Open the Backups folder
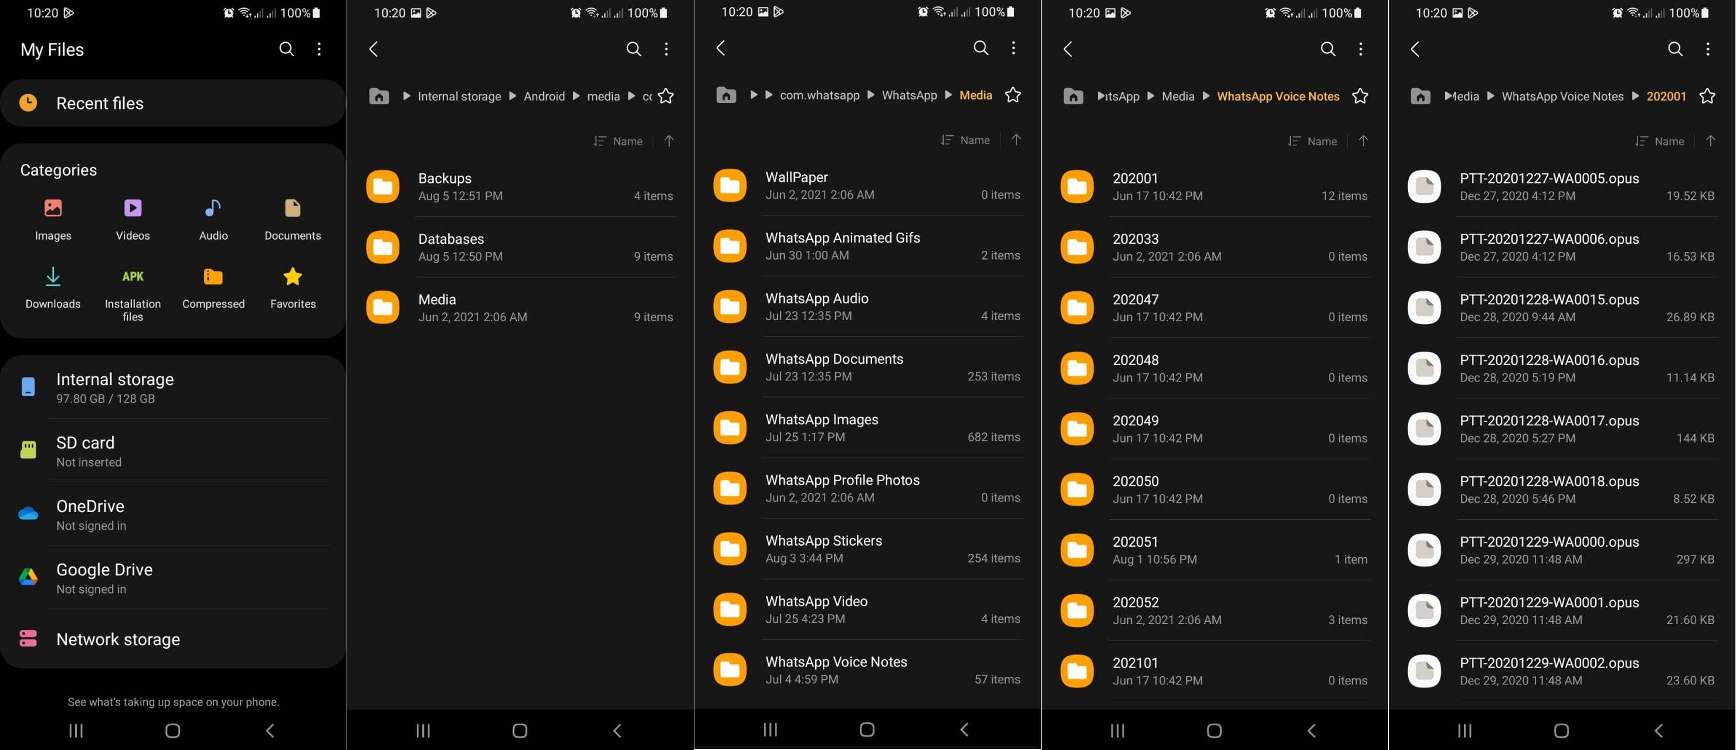1736x750 pixels. point(520,186)
